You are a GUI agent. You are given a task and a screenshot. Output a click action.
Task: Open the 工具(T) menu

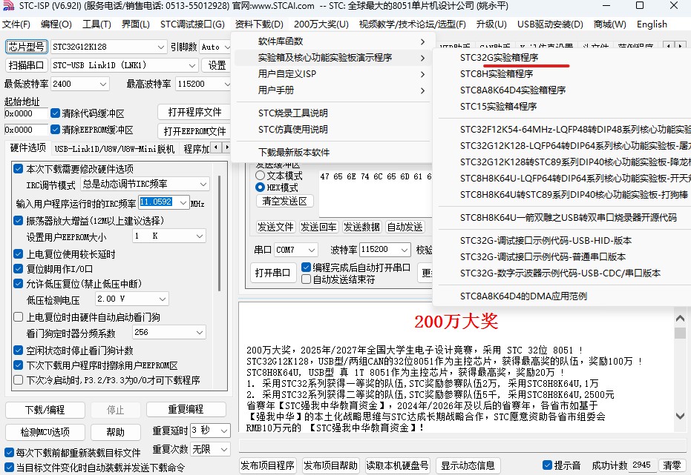[x=96, y=24]
